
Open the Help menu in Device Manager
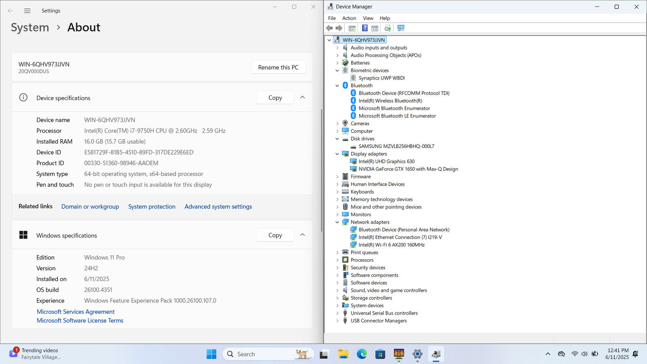tap(385, 18)
